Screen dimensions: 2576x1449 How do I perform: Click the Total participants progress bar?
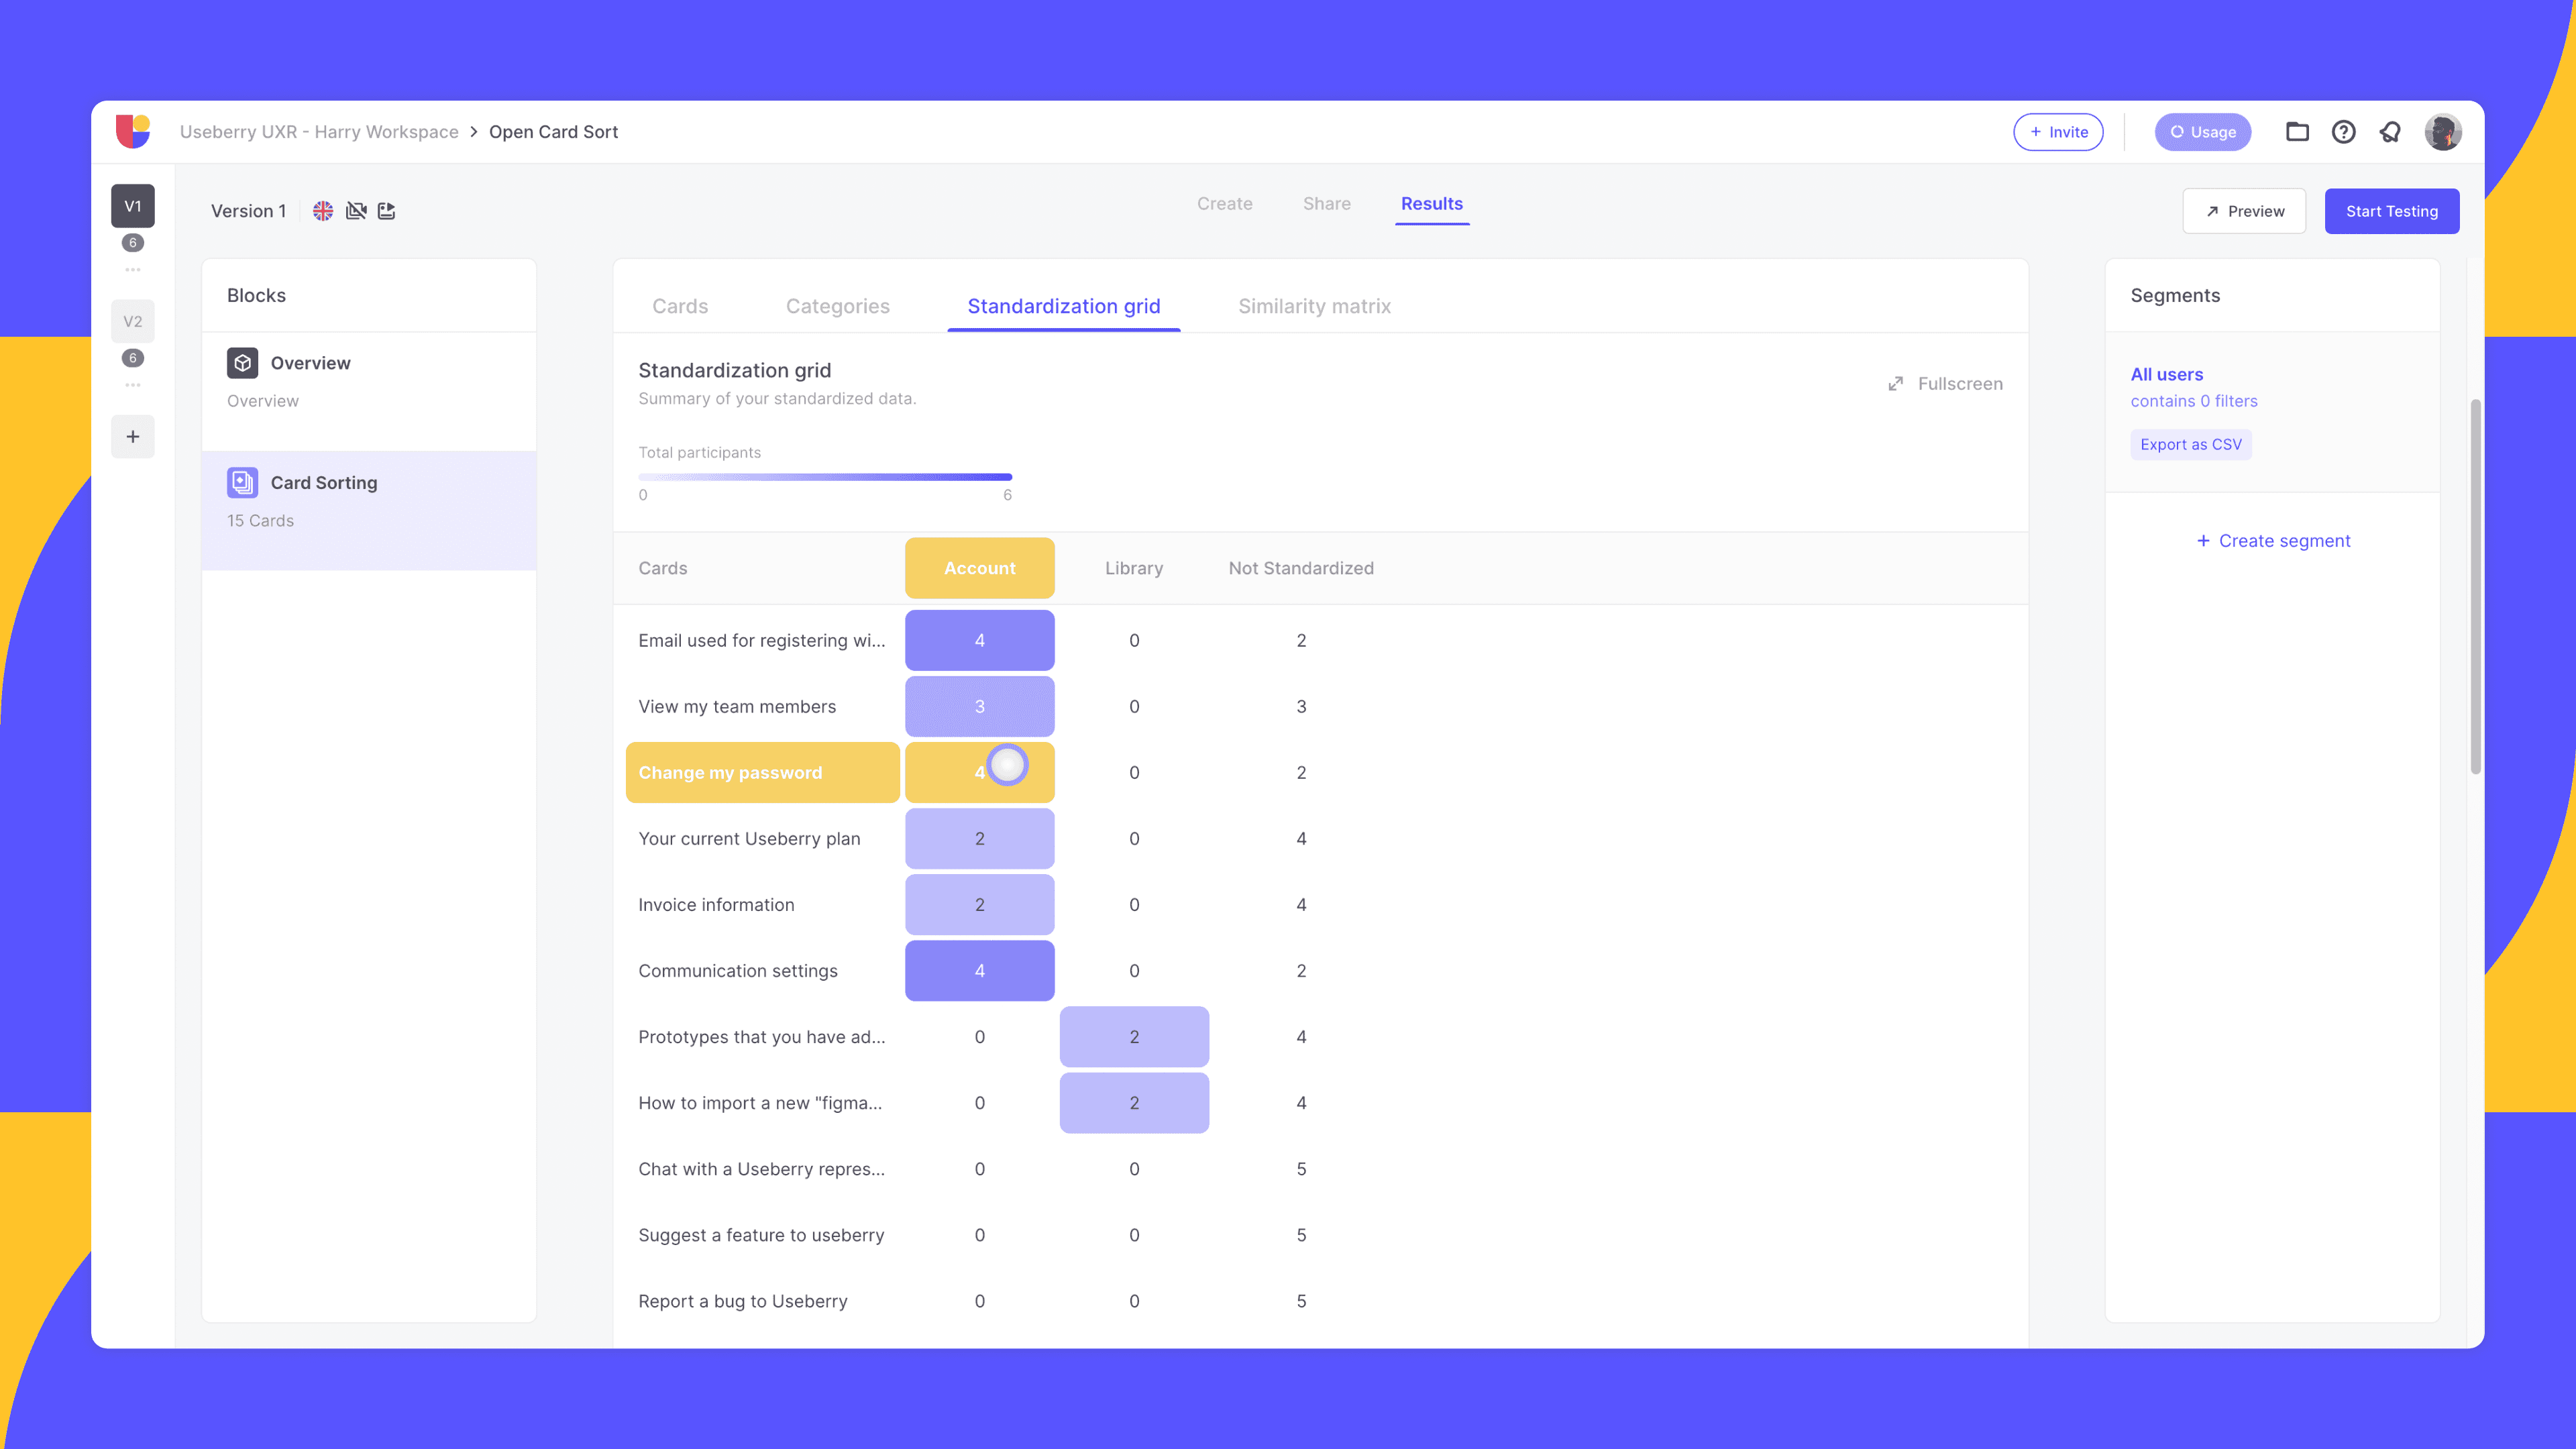click(x=825, y=477)
